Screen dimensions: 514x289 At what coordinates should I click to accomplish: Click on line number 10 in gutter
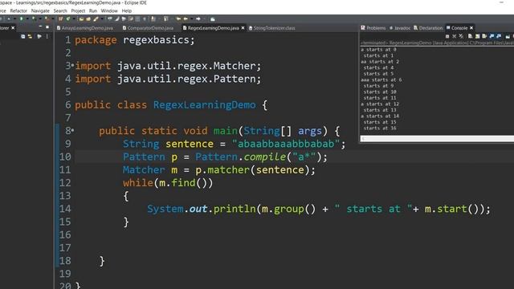point(65,157)
